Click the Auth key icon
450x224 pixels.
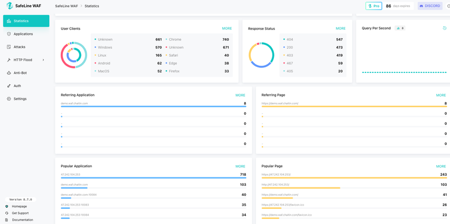8,86
